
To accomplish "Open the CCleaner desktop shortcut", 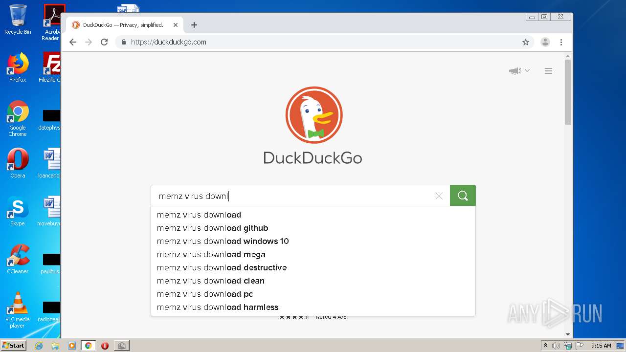I will pos(18,259).
